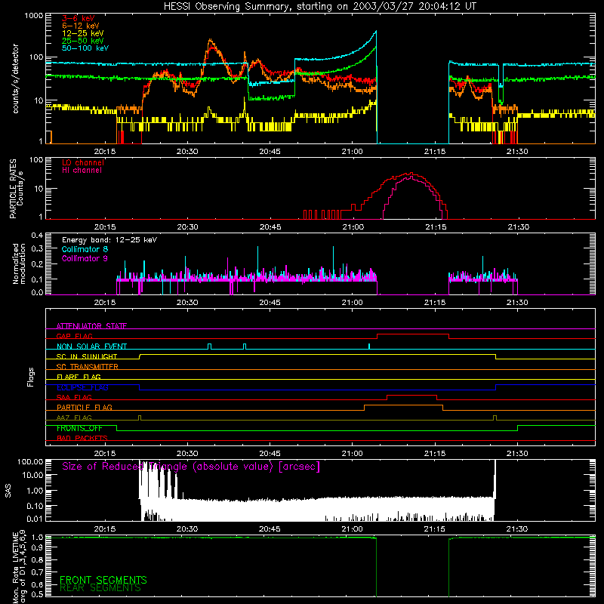This screenshot has width=604, height=604.
Task: Click the NON SOLAR EVENT flag label
Action: pyautogui.click(x=91, y=347)
